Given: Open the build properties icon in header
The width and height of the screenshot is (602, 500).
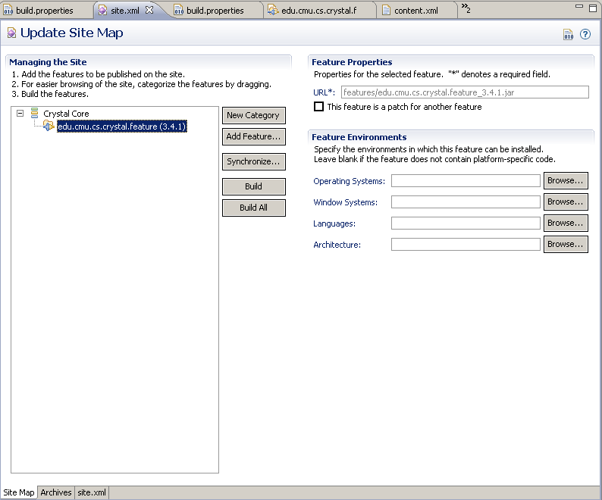Looking at the screenshot, I should (568, 34).
